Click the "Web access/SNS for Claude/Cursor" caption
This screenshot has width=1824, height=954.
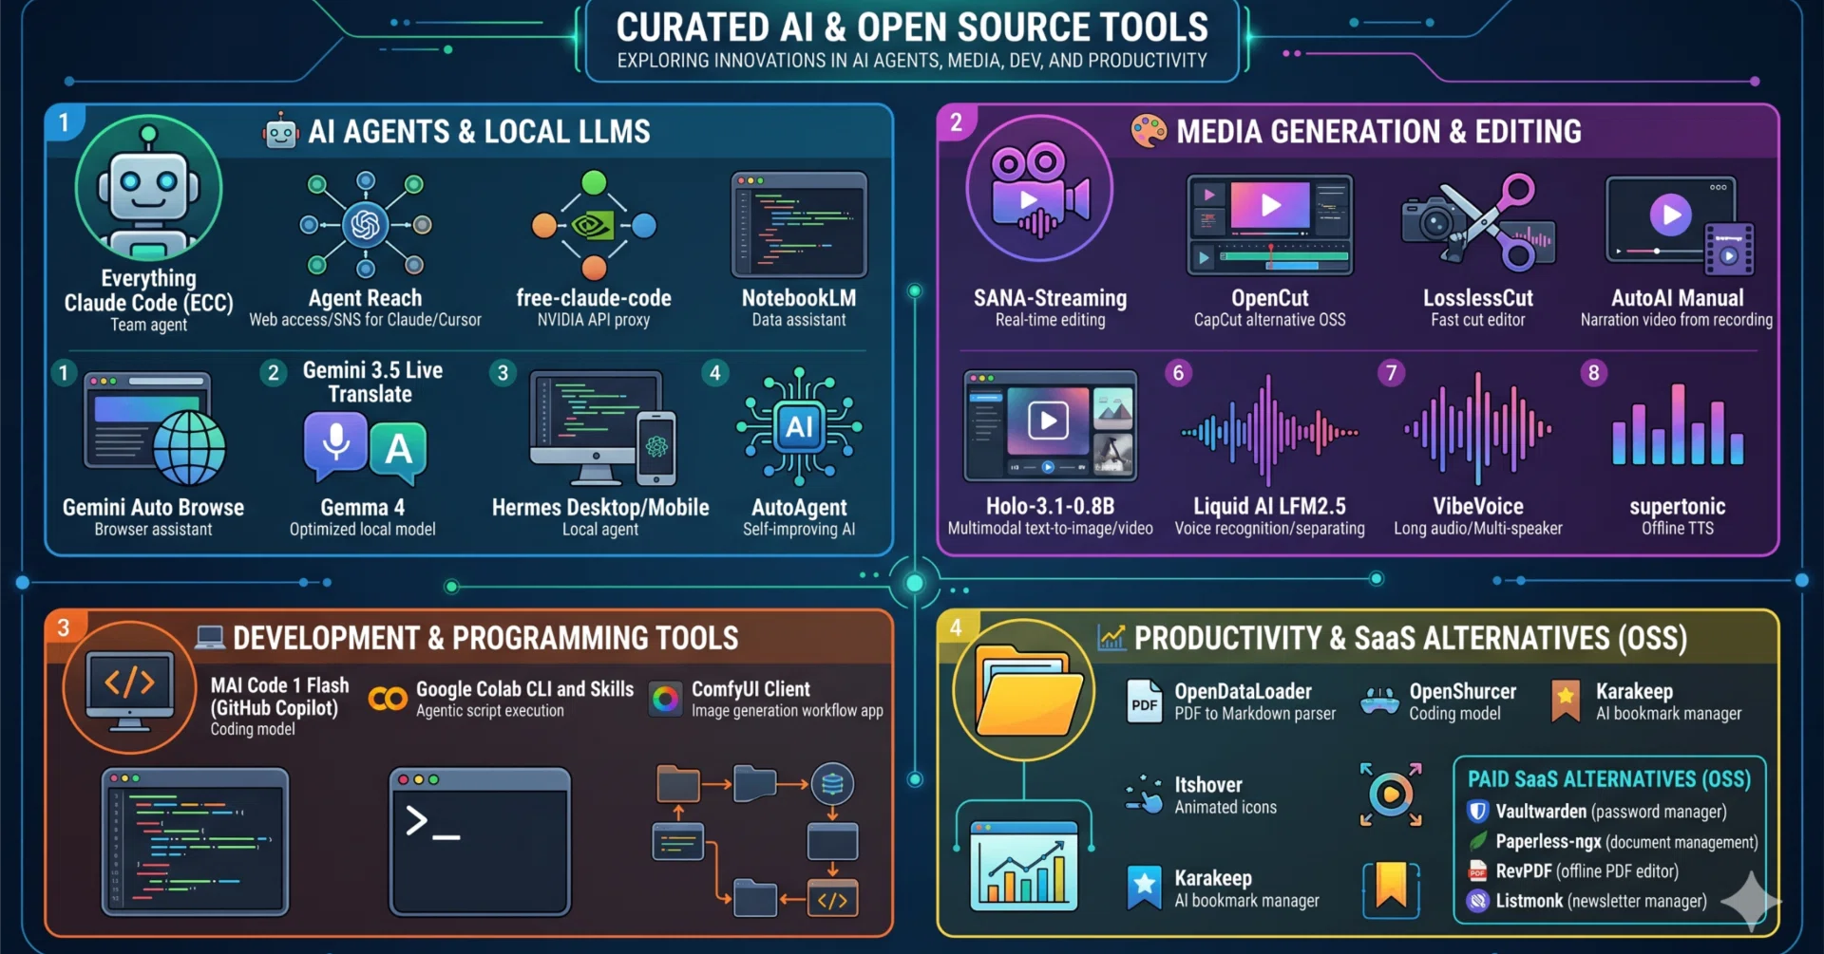[366, 320]
